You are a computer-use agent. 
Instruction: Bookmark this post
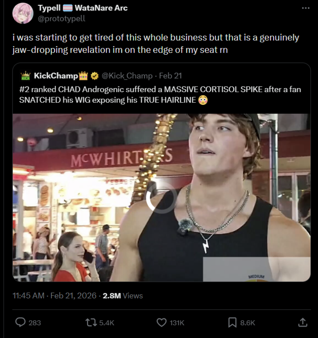pyautogui.click(x=232, y=322)
